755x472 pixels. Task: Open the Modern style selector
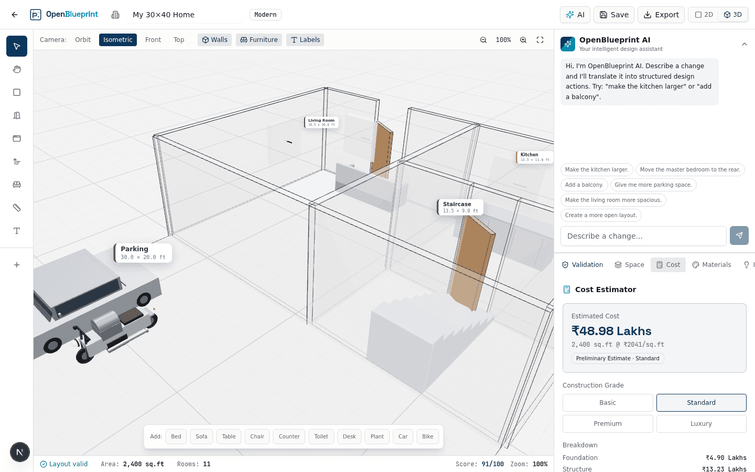(x=265, y=15)
